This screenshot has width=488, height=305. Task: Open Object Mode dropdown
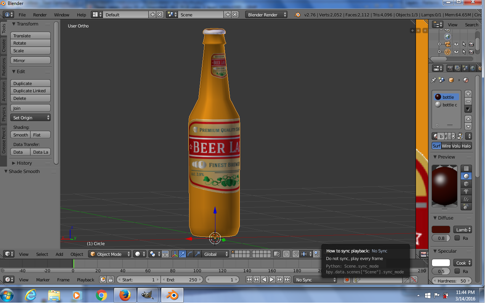110,254
